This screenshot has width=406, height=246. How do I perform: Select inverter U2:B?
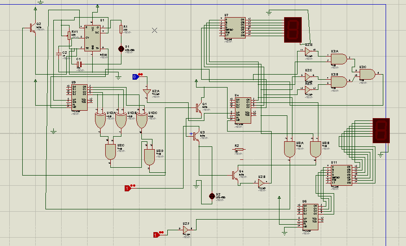[261, 183]
